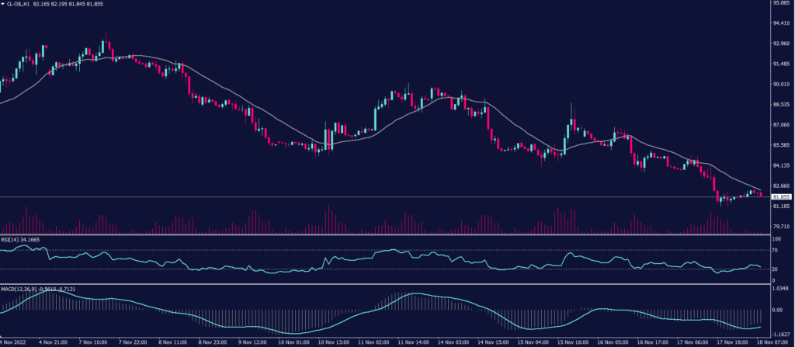Open the chart dropdown arrow beside CL-OIL,H1

click(x=4, y=4)
